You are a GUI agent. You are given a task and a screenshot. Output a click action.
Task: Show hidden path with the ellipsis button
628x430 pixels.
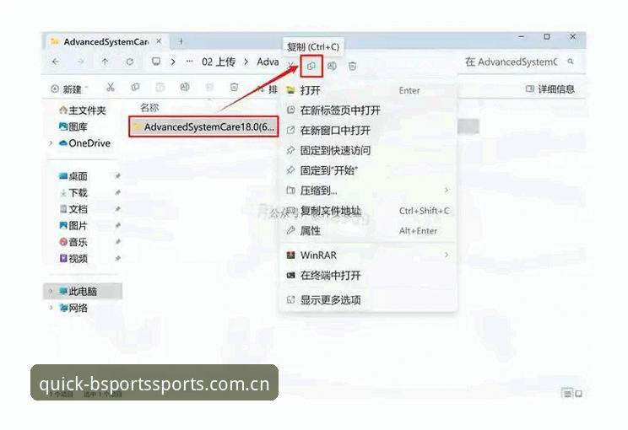(x=189, y=62)
